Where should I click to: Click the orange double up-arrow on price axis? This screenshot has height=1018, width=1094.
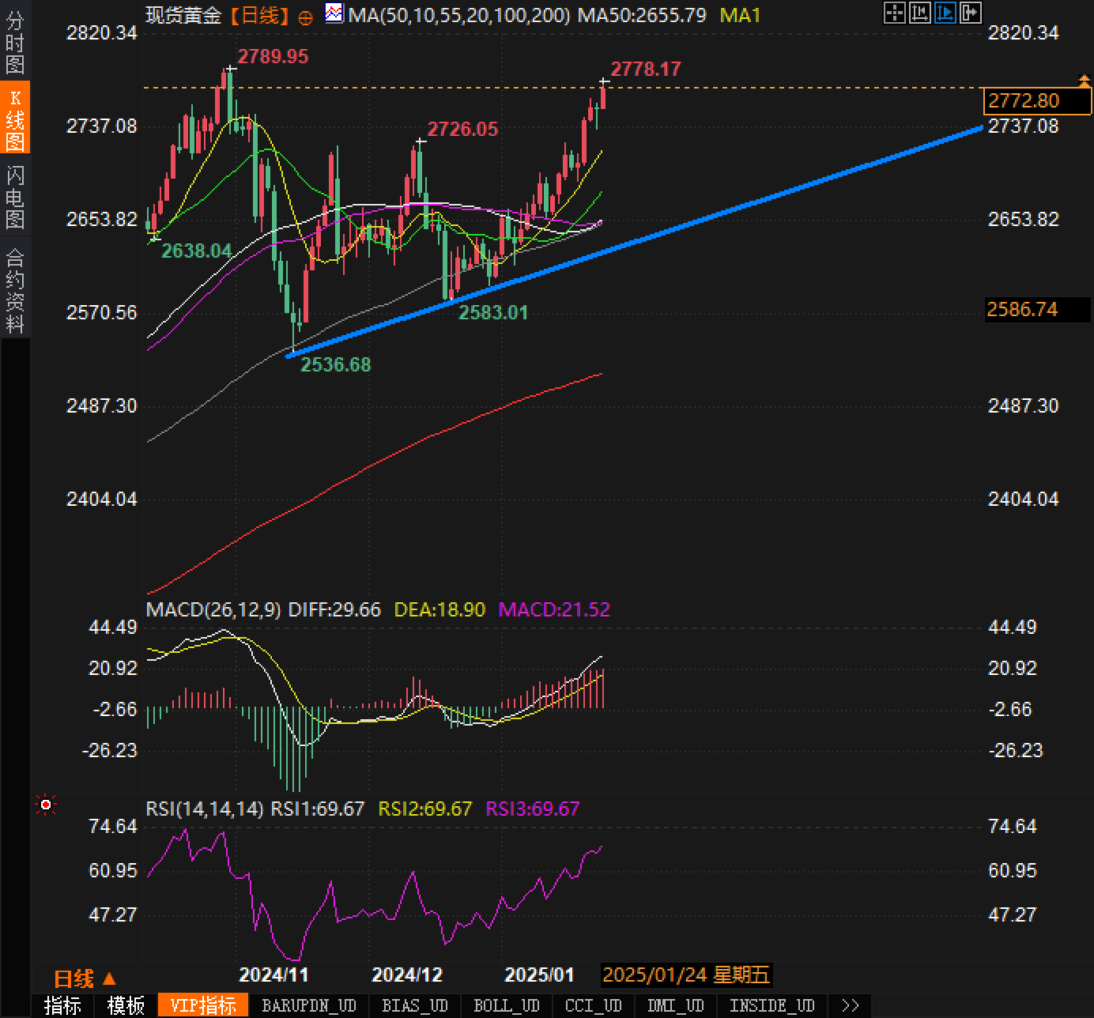pyautogui.click(x=1085, y=80)
